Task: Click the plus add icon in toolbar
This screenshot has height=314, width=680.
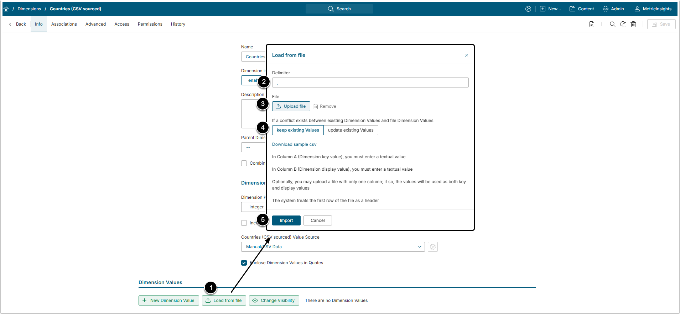Action: pyautogui.click(x=602, y=24)
